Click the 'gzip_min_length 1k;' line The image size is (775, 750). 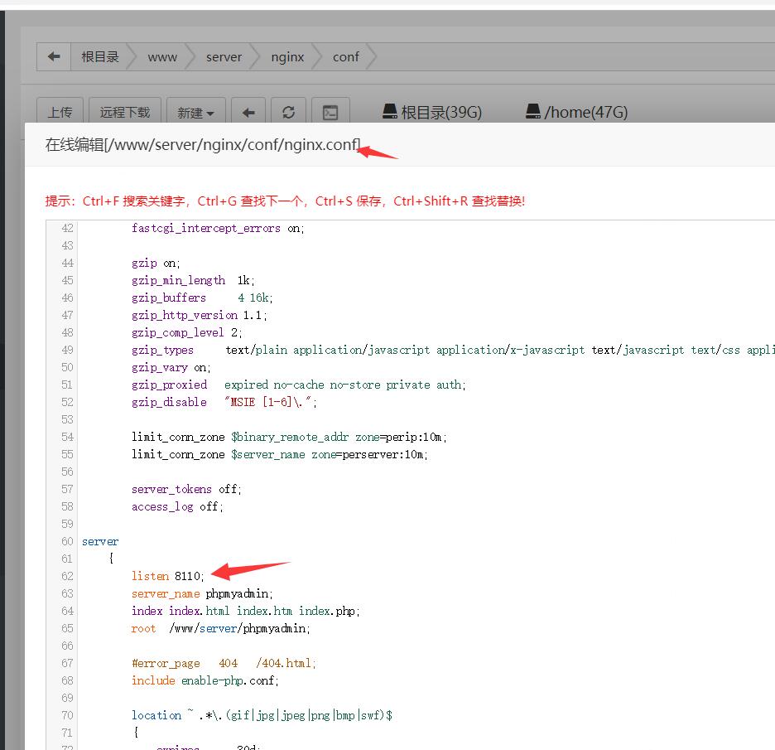[193, 280]
